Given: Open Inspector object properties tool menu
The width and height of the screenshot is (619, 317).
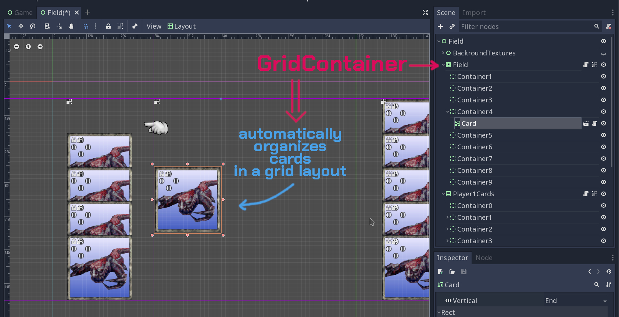Looking at the screenshot, I should tap(609, 285).
